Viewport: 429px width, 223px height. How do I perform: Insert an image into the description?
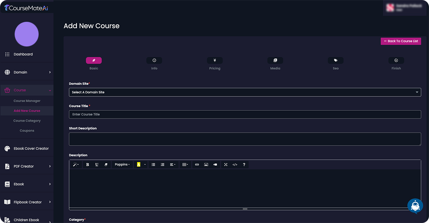point(206,164)
